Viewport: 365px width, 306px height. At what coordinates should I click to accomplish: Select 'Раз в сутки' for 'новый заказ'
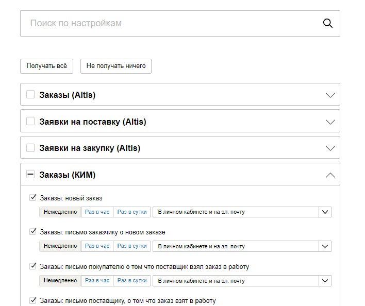pos(132,212)
